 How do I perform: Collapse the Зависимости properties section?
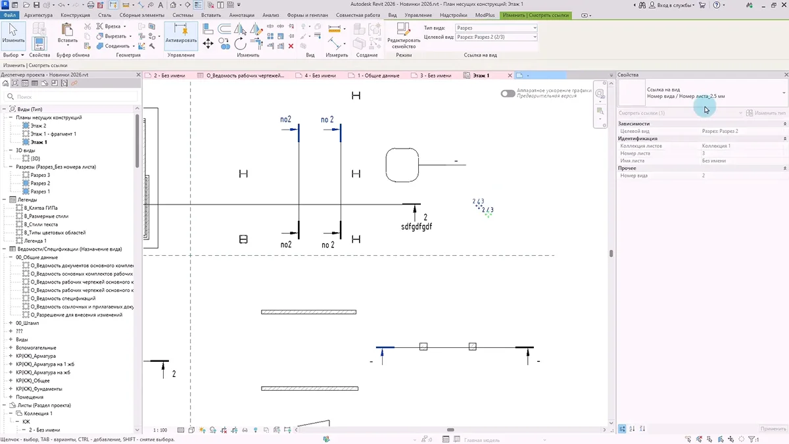coord(784,124)
